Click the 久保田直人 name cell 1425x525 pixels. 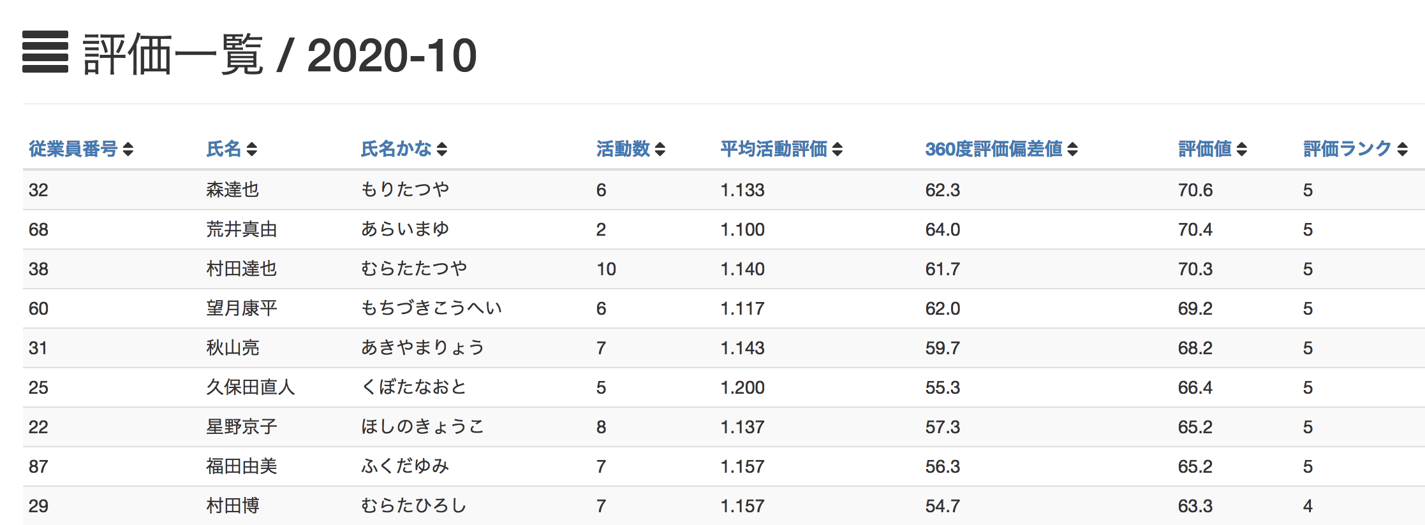tap(250, 387)
